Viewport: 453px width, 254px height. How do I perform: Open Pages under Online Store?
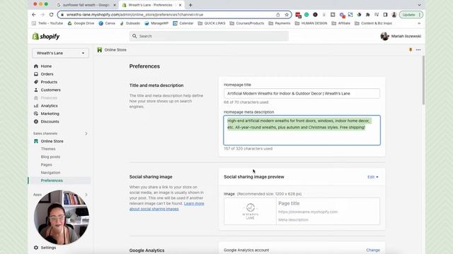click(46, 164)
